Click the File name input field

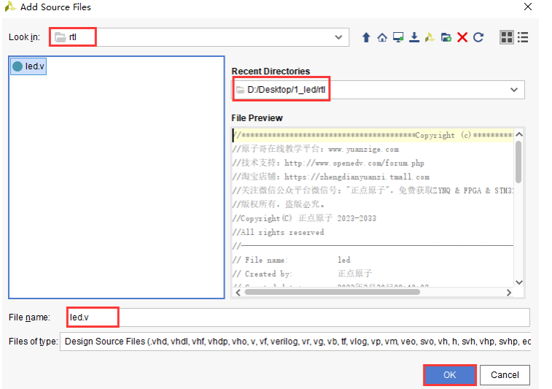click(x=321, y=317)
